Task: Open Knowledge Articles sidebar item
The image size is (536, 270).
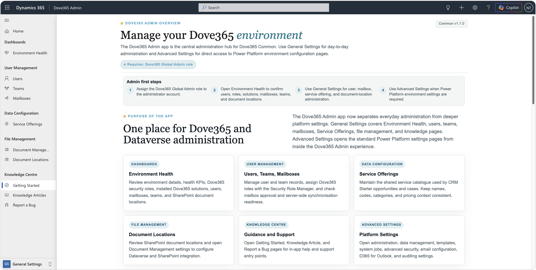Action: click(28, 195)
